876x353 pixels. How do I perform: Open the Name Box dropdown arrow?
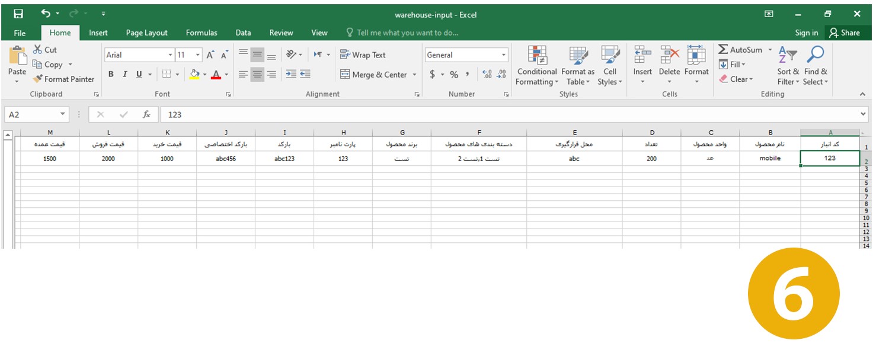click(63, 114)
